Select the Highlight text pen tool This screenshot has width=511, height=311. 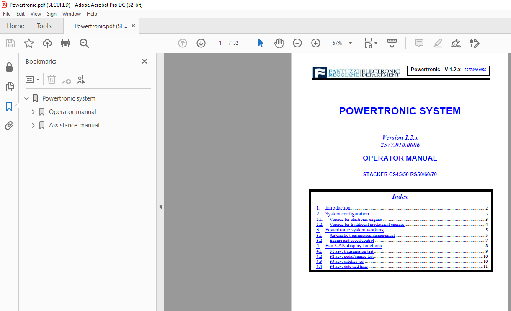pyautogui.click(x=437, y=43)
